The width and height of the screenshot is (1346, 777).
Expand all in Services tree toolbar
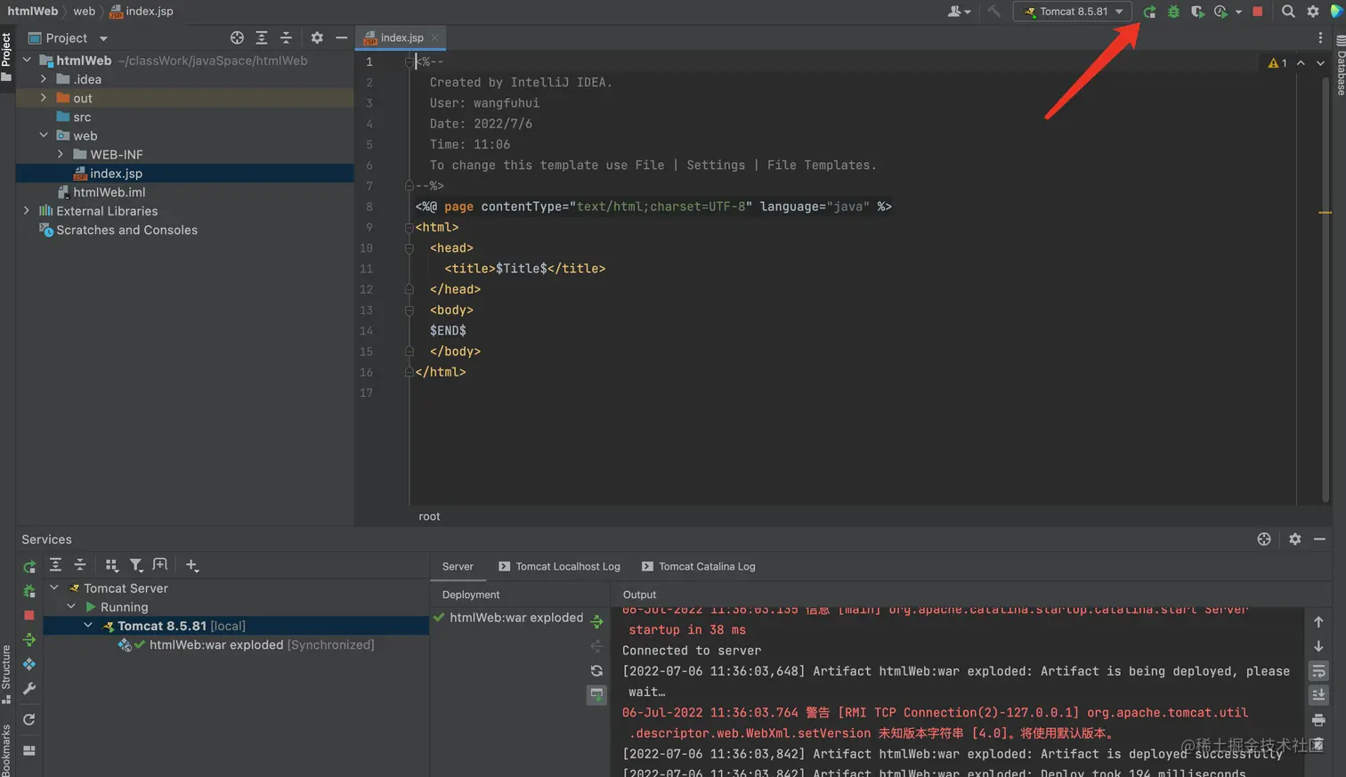[55, 564]
